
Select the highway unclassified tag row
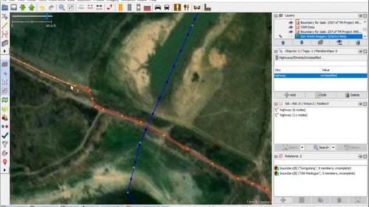321,75
